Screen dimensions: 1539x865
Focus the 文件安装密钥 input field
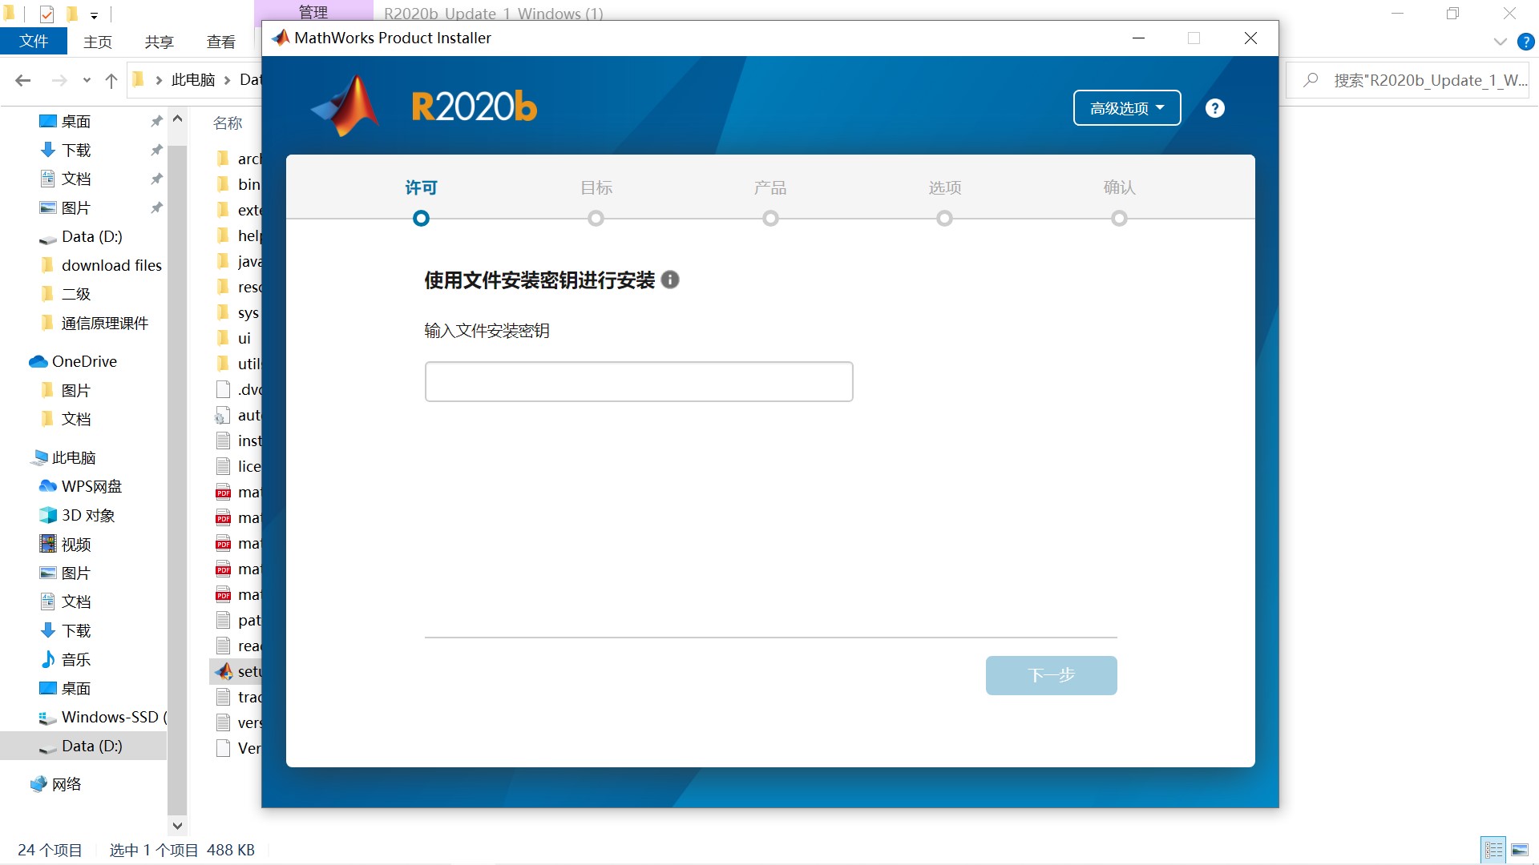[x=638, y=381]
